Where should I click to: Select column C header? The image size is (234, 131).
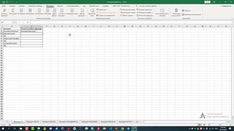click(x=46, y=26)
